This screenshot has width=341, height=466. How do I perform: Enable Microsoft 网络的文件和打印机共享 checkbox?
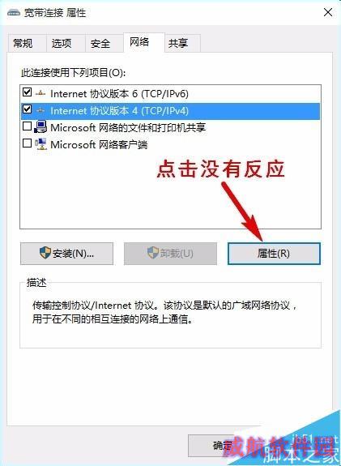point(27,126)
